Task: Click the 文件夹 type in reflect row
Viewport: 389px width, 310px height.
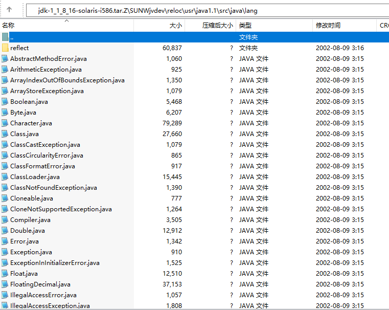Action: coord(248,48)
